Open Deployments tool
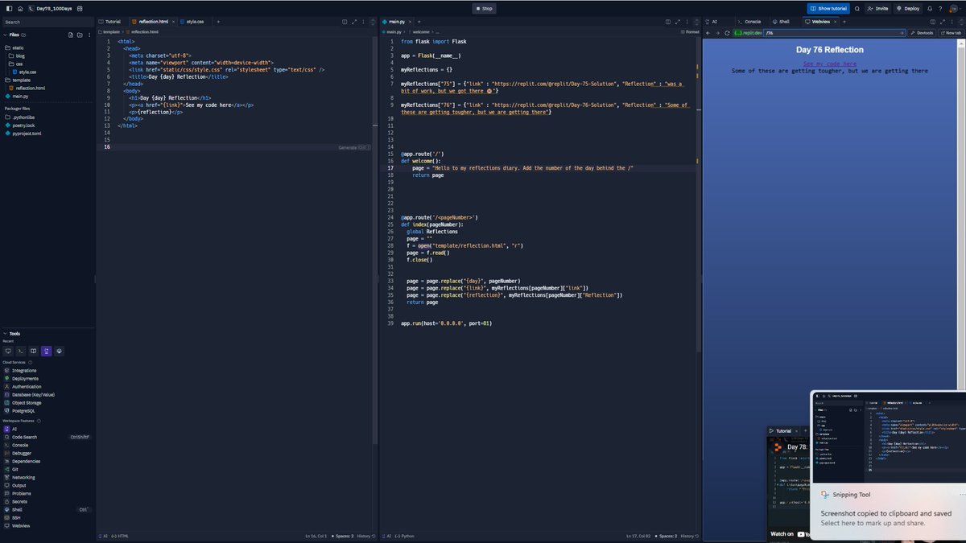Viewport: 966px width, 543px height. tap(21, 379)
